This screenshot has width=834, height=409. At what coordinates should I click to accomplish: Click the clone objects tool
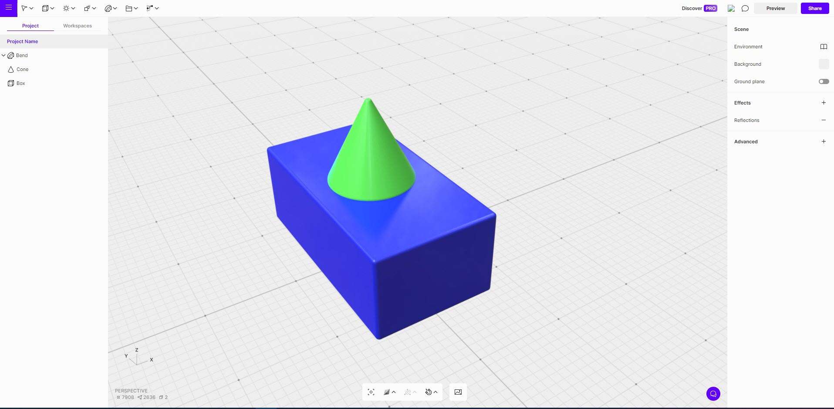87,8
